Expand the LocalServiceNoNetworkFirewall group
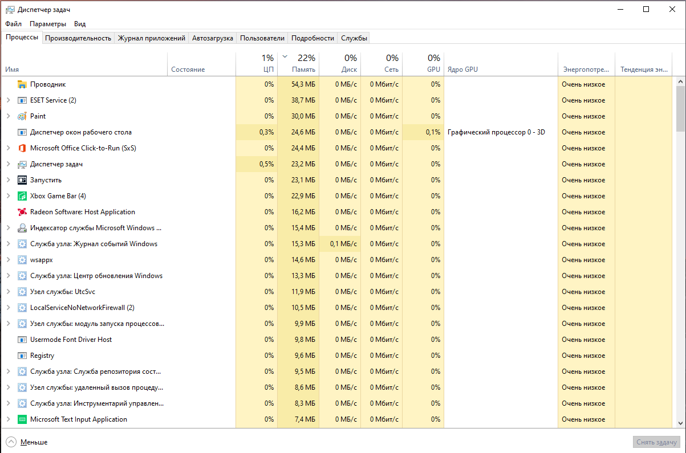 tap(8, 308)
